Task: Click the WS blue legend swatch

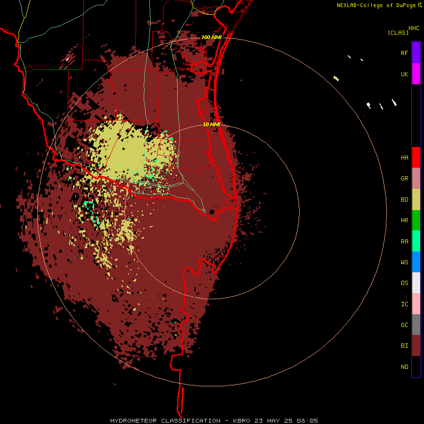Action: 416,262
